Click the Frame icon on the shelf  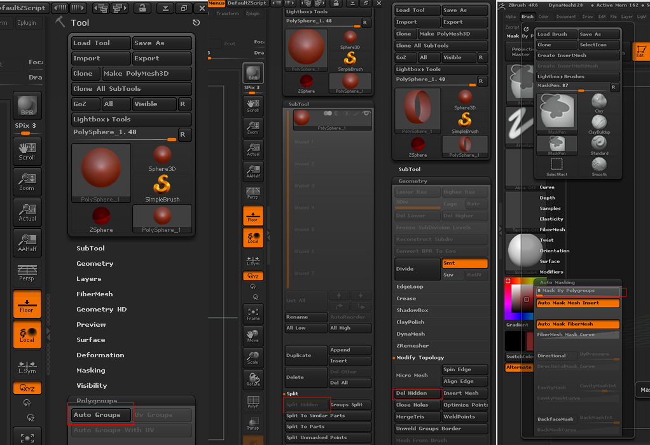coord(253,313)
